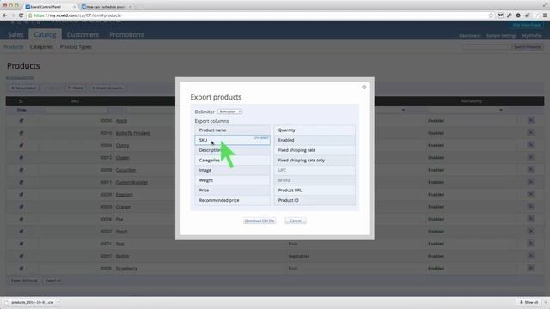Uncheck the Butterfly Pendant checkbox
This screenshot has height=309, width=550.
tap(21, 133)
